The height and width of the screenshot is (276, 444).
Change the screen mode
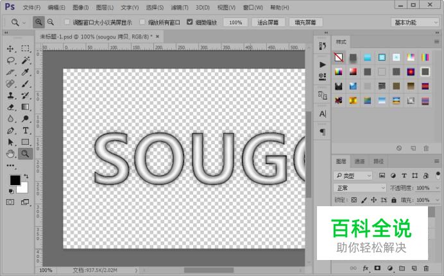pos(25,202)
